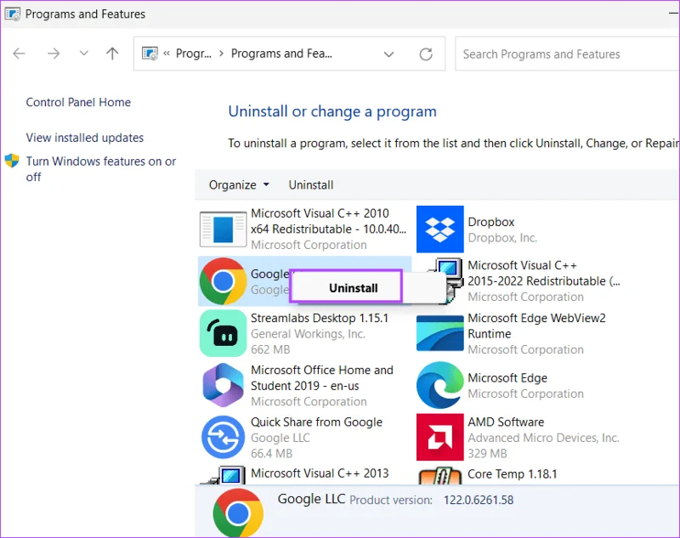680x538 pixels.
Task: Select the AMD Software icon
Action: coord(439,438)
